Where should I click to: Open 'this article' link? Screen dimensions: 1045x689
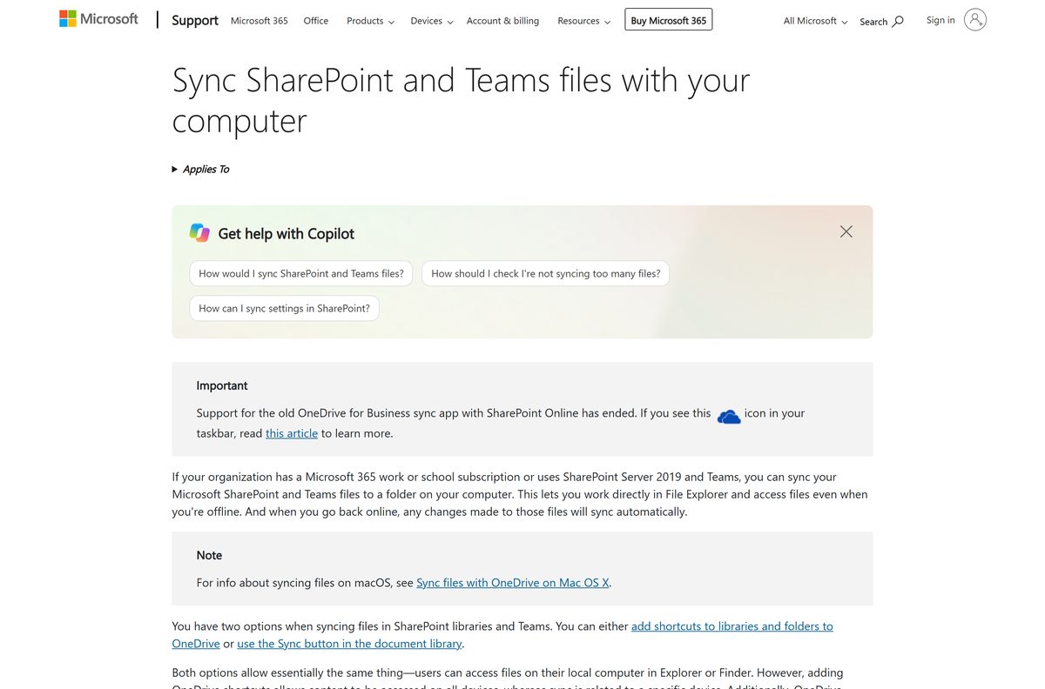point(292,433)
